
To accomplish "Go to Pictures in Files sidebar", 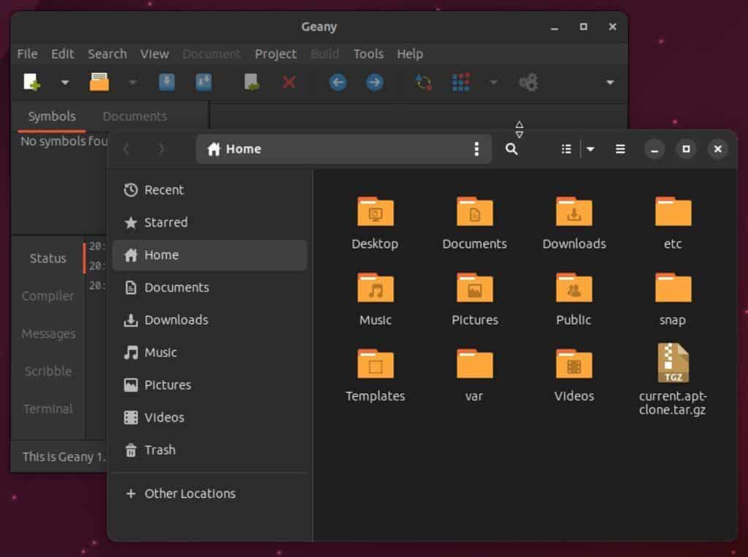I will [210, 384].
